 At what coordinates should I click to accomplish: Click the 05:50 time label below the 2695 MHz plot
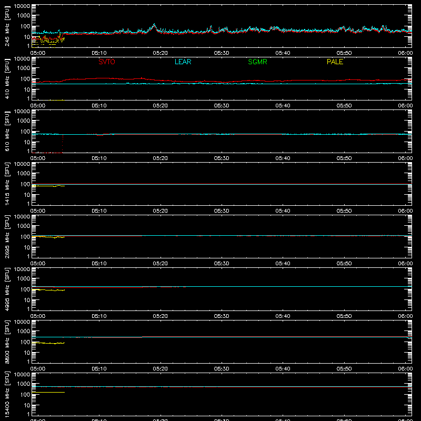344,264
